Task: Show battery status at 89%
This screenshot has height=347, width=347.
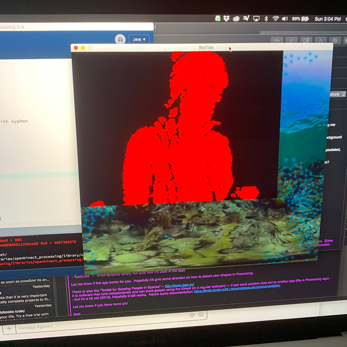Action: point(300,19)
